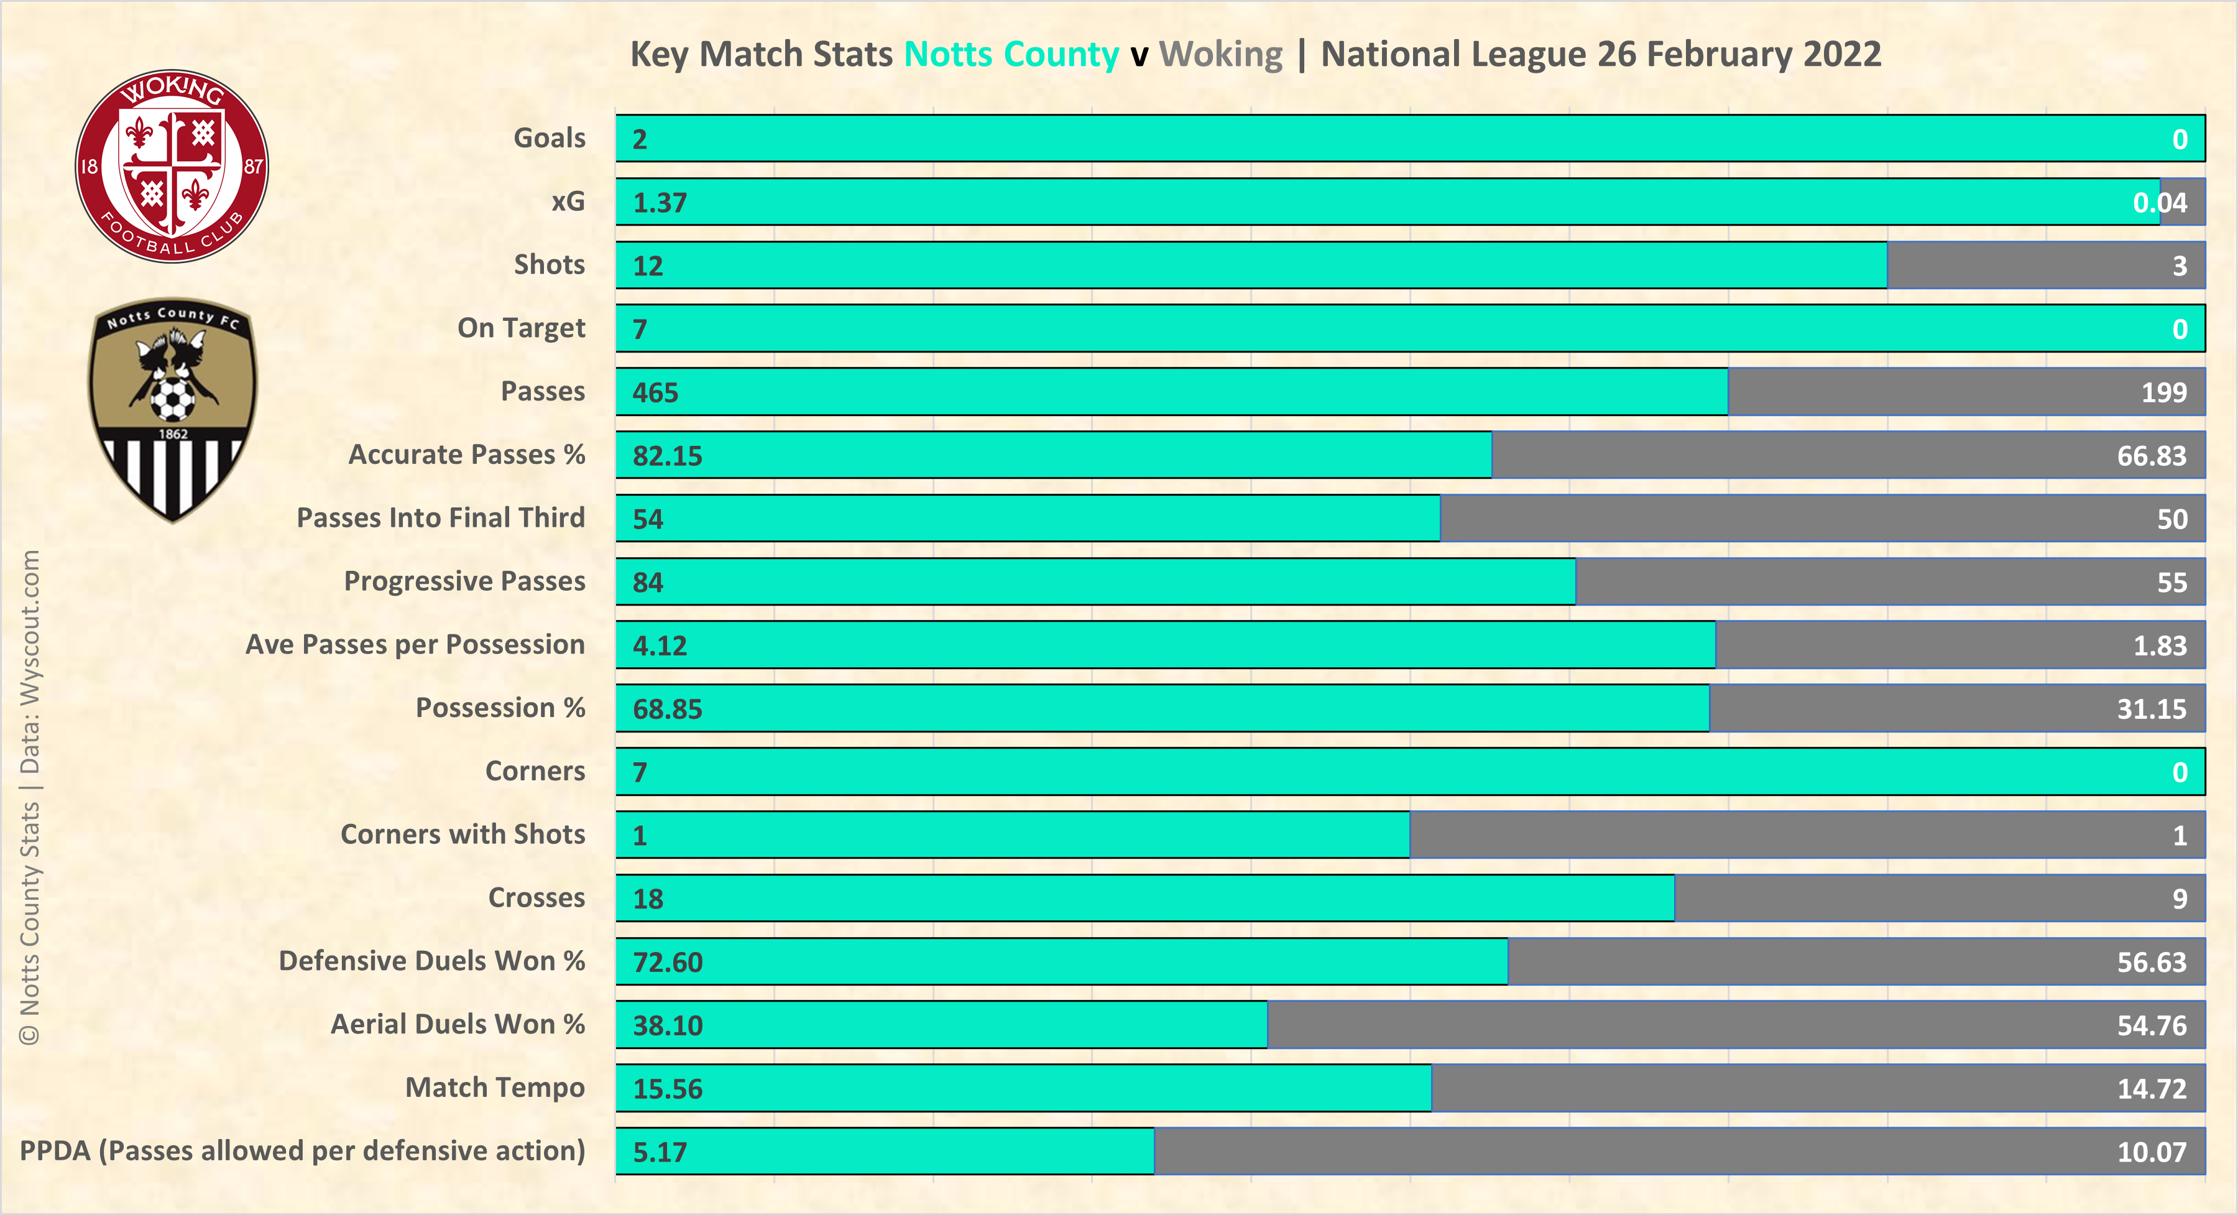The height and width of the screenshot is (1215, 2238).
Task: Click the teal Crosses bar showing 18
Action: tap(1145, 899)
